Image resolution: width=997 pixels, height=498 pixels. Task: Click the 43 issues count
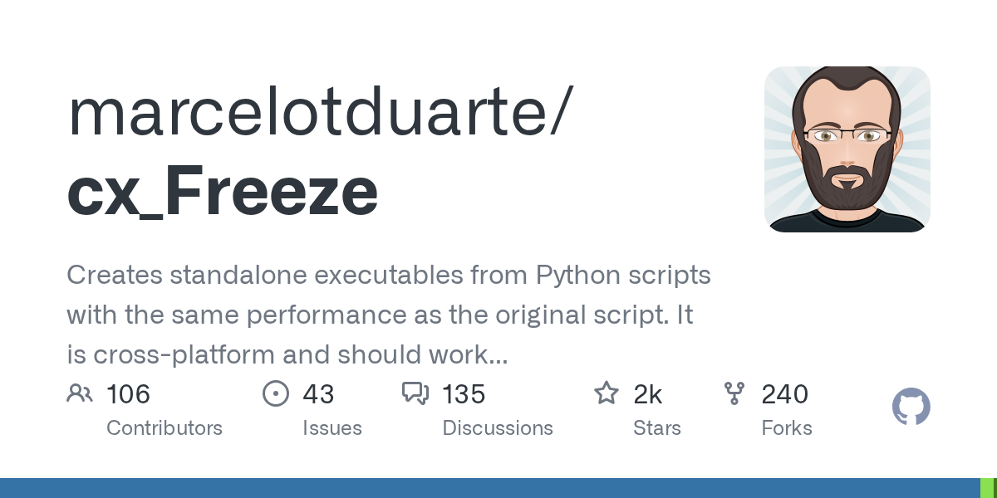tap(318, 394)
